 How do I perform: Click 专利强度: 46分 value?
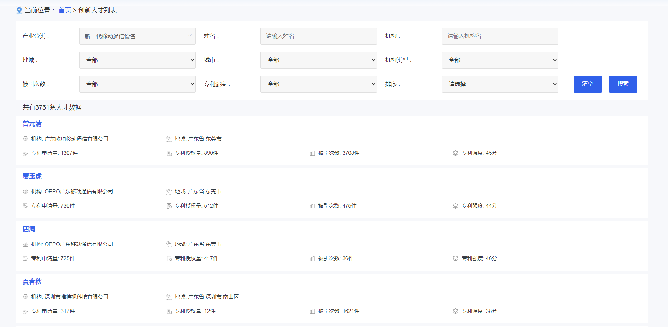point(479,258)
